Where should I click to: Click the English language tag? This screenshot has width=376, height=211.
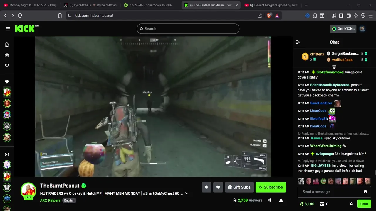[x=69, y=200]
